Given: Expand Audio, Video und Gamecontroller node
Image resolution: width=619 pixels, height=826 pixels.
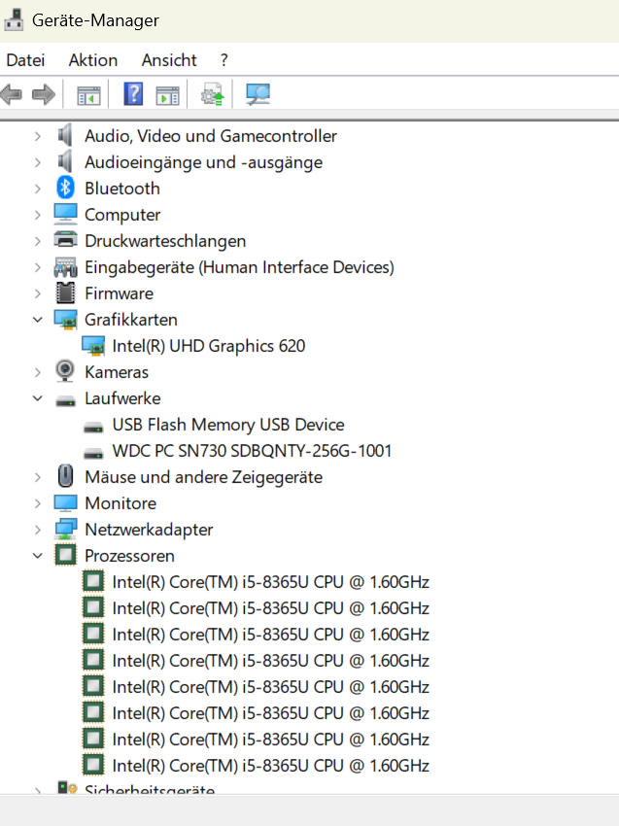Looking at the screenshot, I should [37, 136].
